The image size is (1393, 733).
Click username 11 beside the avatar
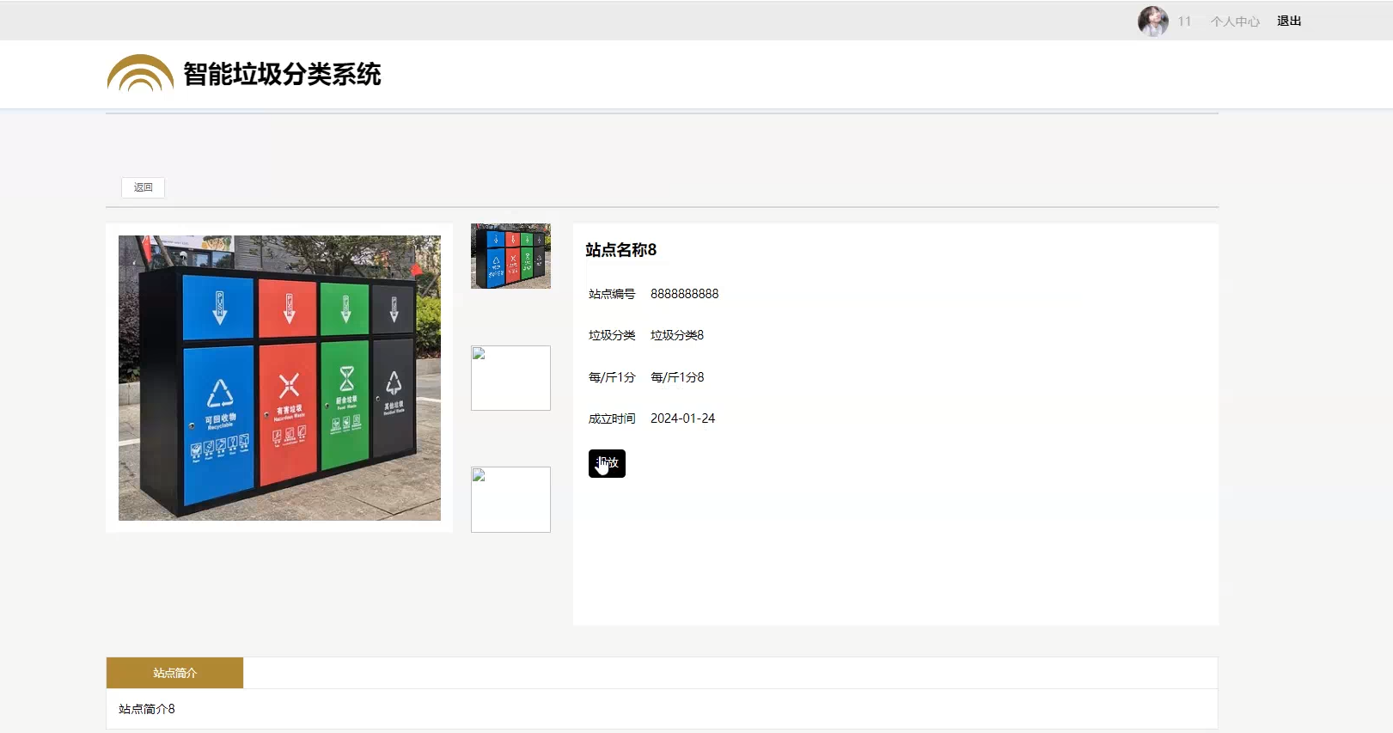1184,21
